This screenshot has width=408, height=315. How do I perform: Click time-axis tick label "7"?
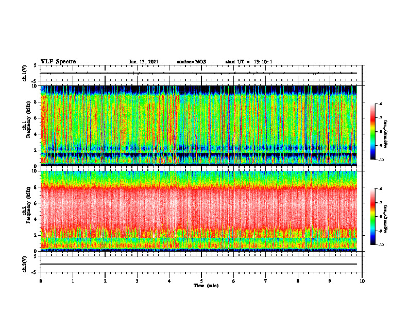(266, 281)
